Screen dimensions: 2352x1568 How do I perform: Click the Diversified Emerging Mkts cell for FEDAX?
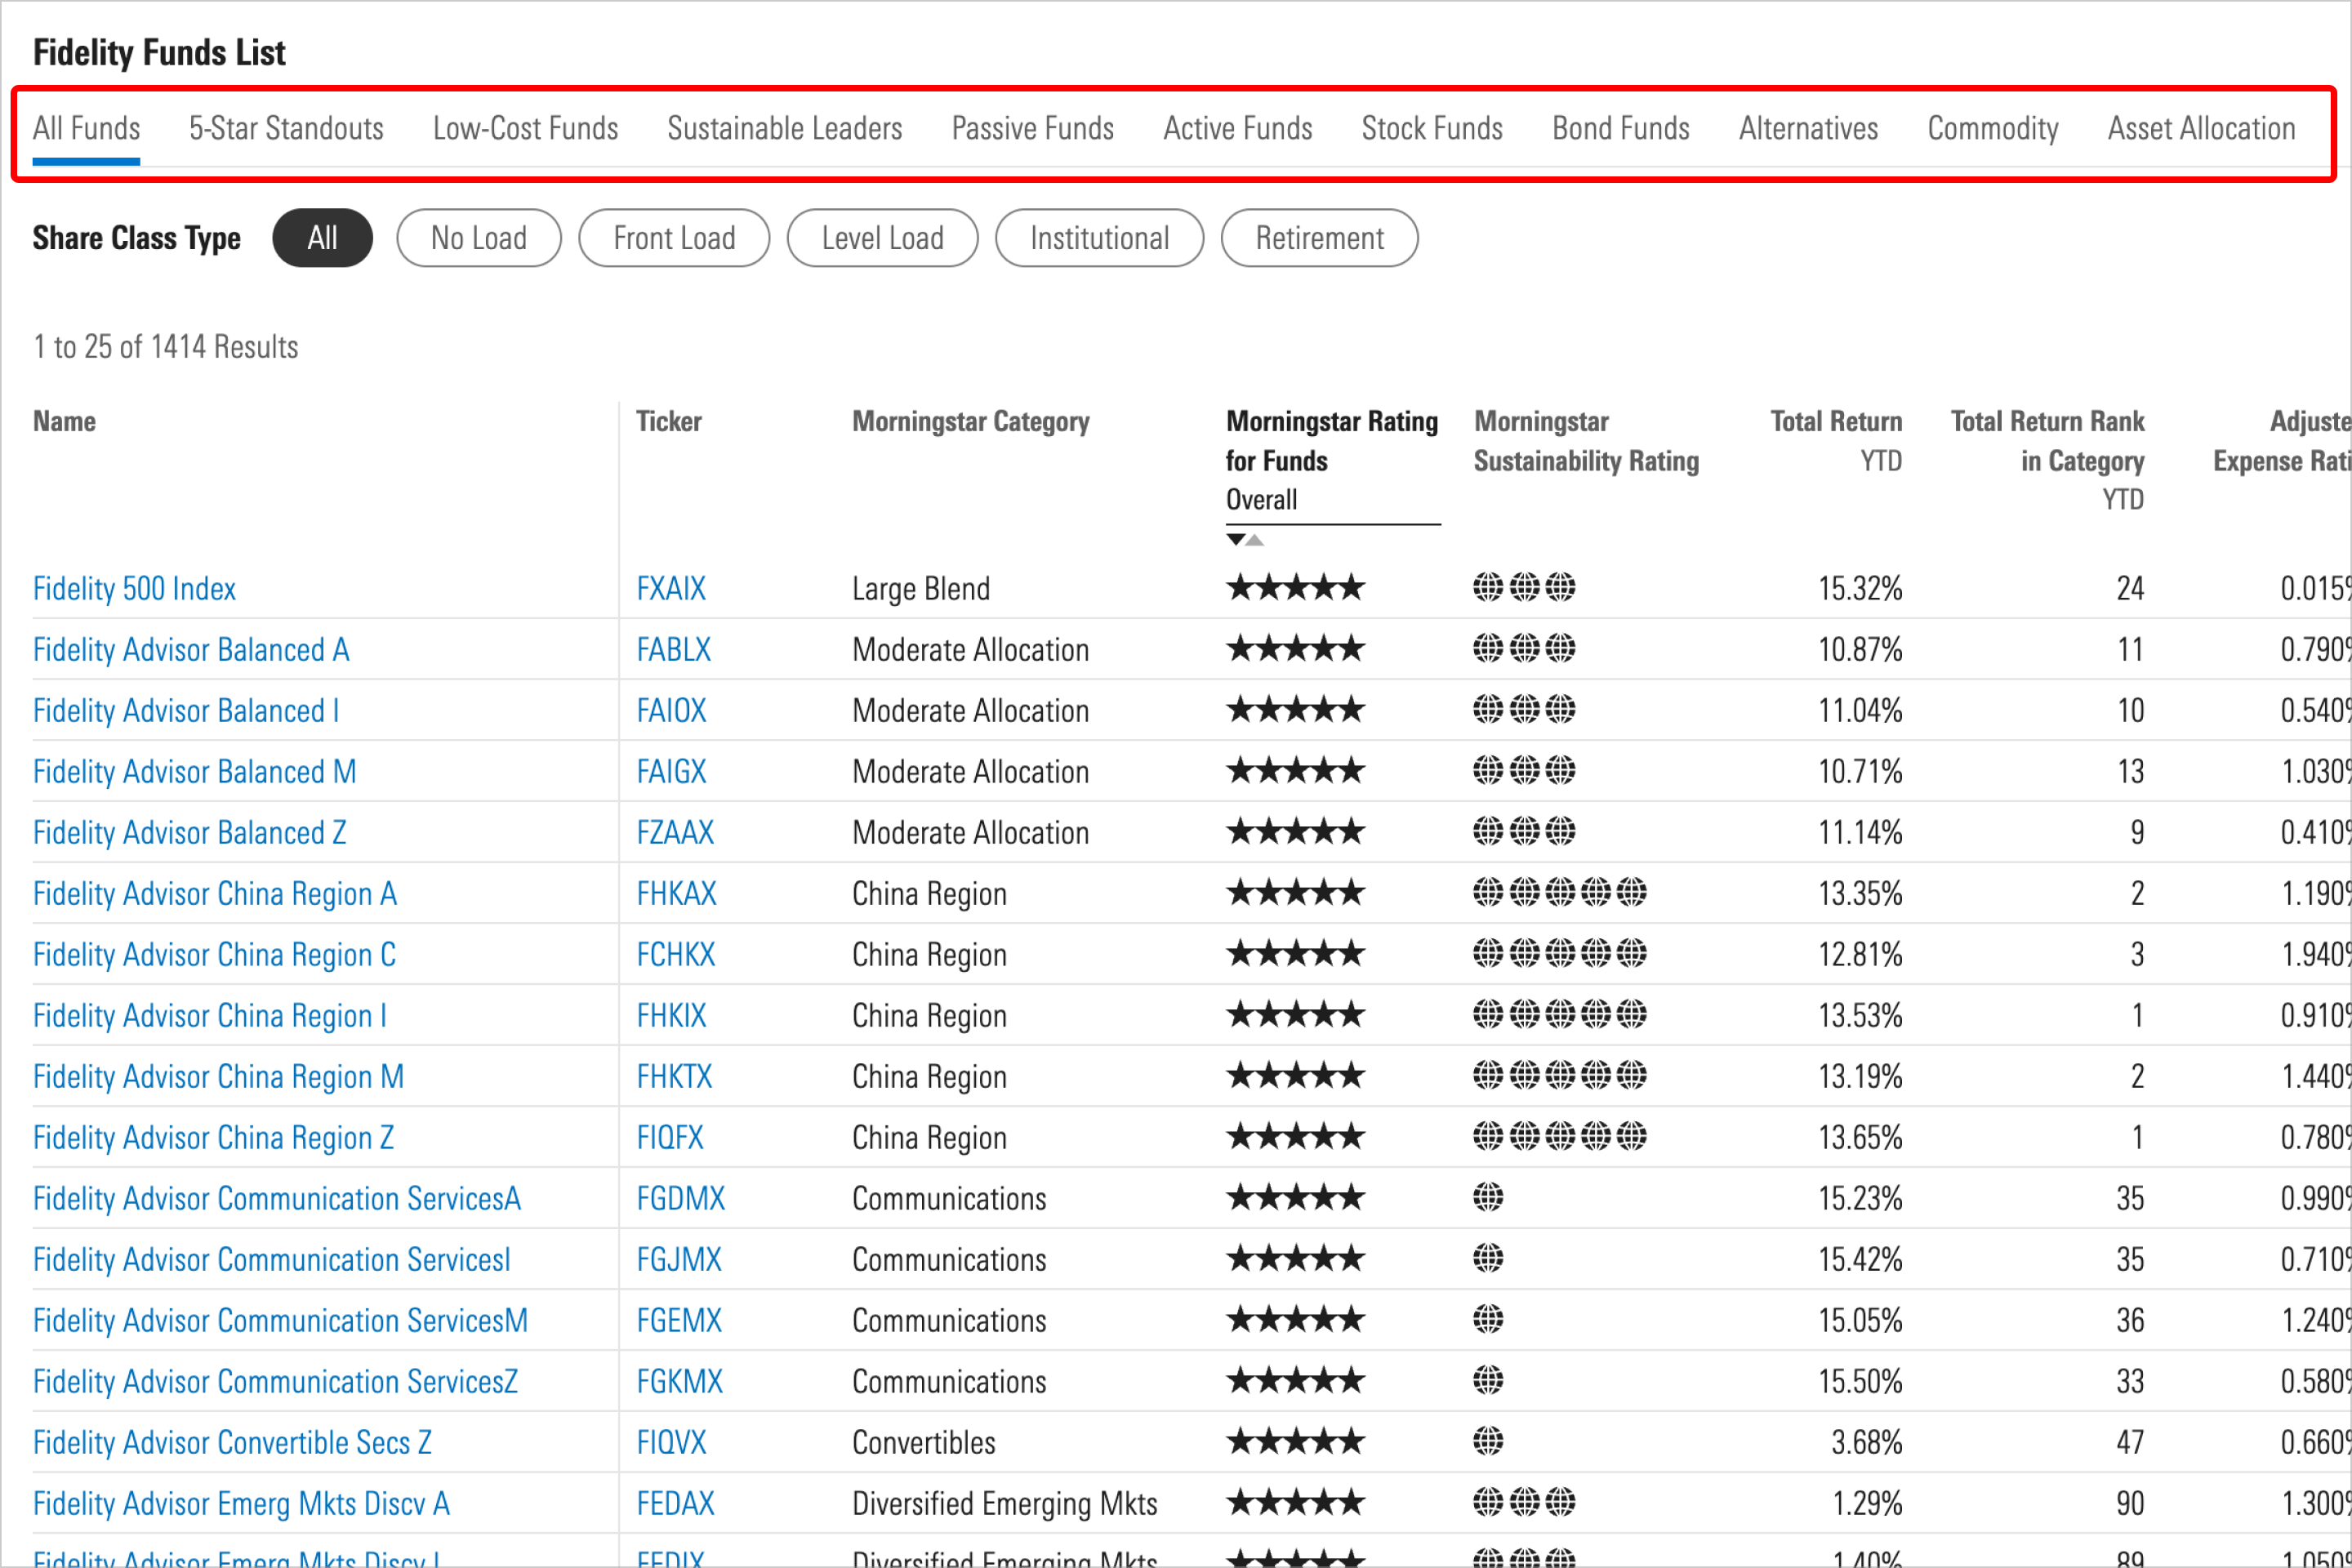pos(1005,1503)
